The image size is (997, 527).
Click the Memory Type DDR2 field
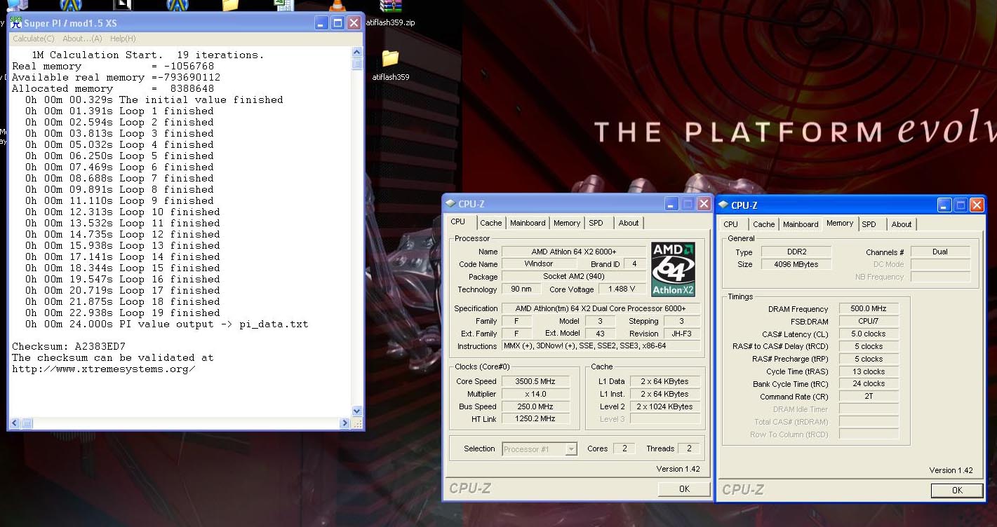796,252
